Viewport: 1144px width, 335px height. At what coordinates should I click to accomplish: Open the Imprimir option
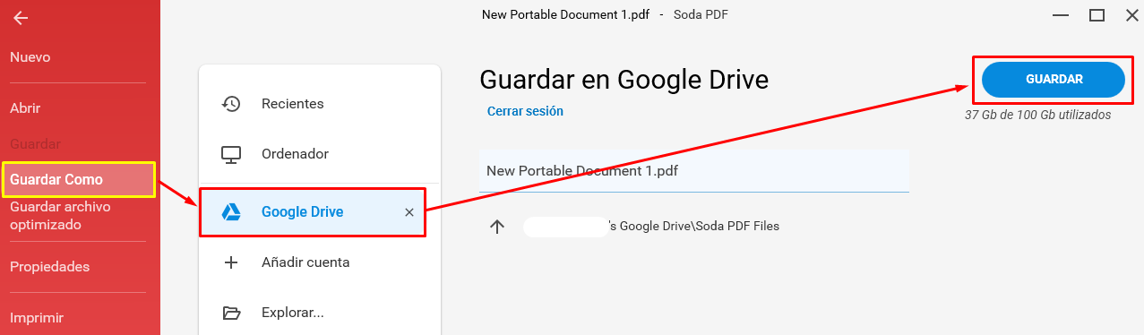pos(37,317)
